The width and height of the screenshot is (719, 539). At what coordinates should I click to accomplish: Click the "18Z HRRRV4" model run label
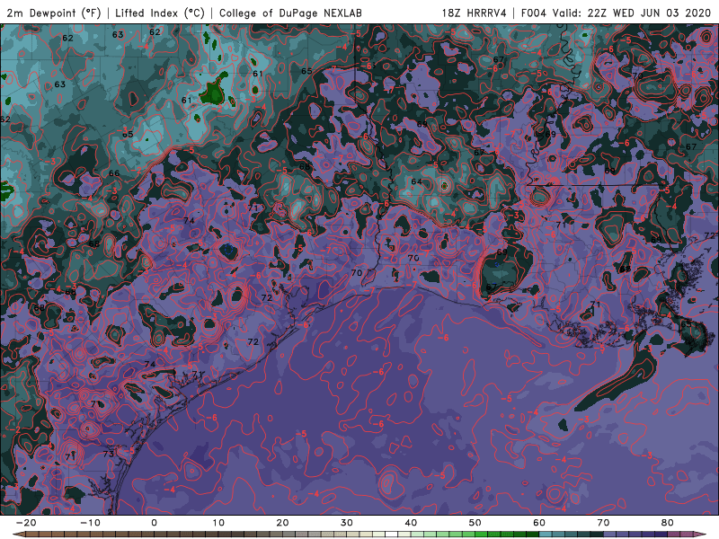coord(475,13)
